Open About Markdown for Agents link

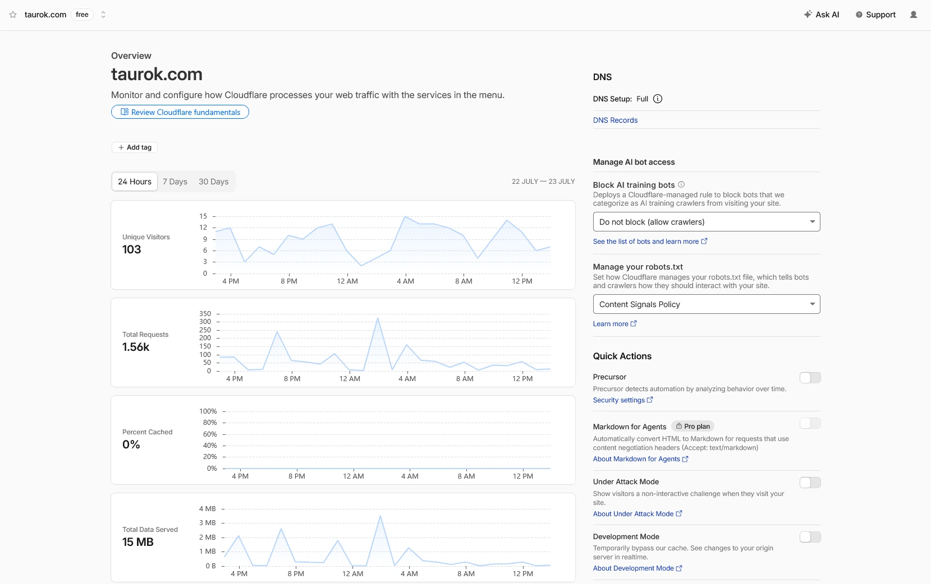pyautogui.click(x=641, y=459)
